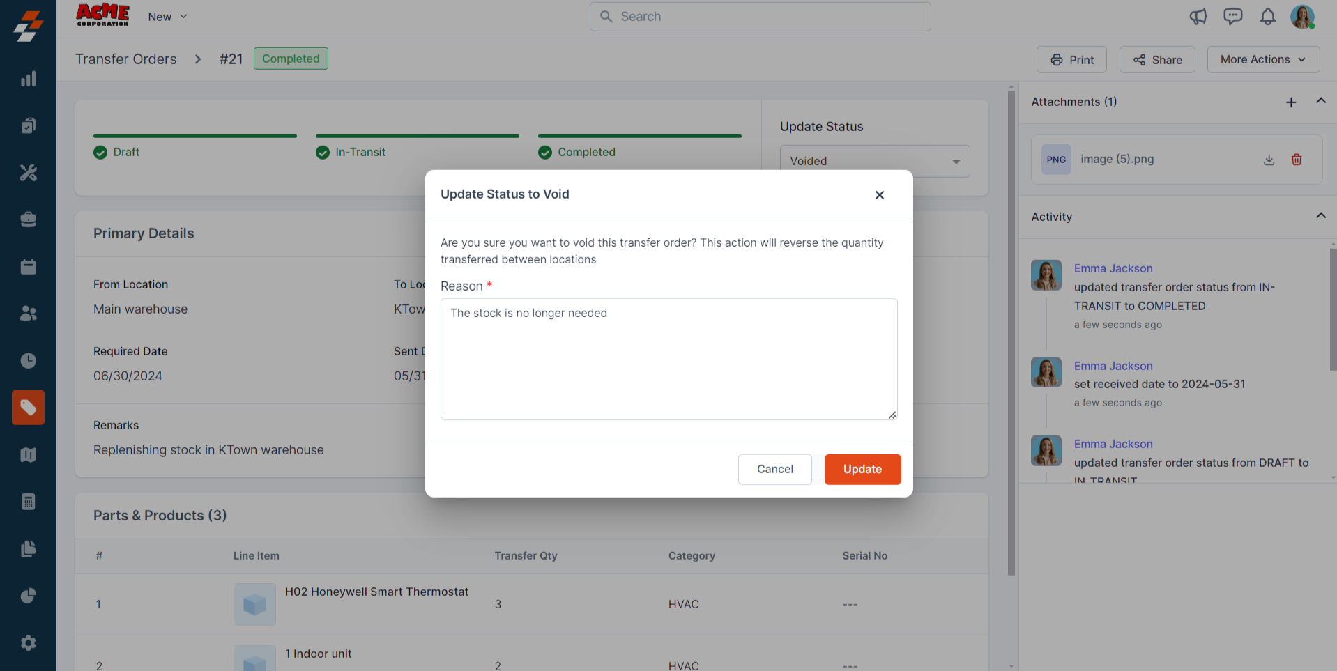Collapse the Activity section

pos(1320,216)
